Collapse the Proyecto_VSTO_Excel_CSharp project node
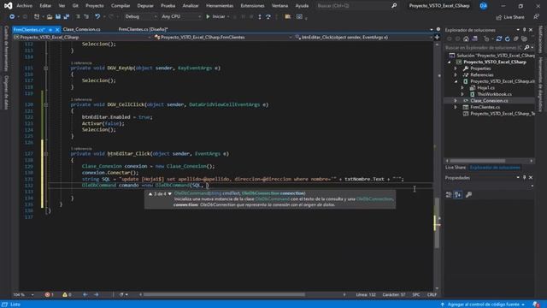547x308 pixels. tap(450, 62)
